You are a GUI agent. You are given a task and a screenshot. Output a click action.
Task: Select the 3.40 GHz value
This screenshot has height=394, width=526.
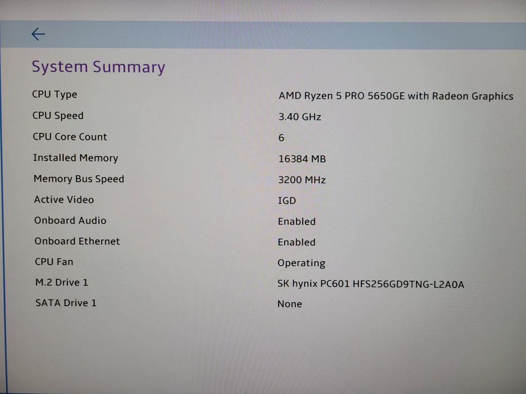point(299,117)
